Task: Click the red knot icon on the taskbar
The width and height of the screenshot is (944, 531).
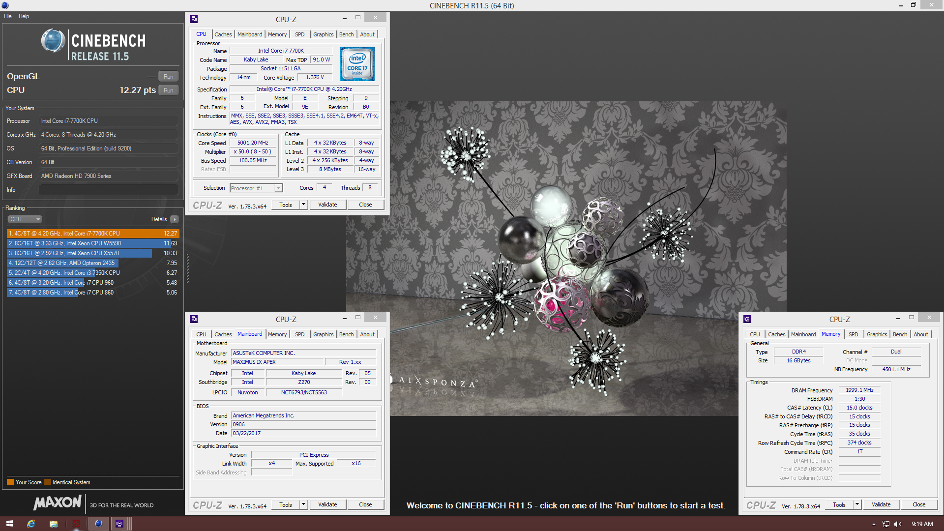Action: click(x=76, y=524)
